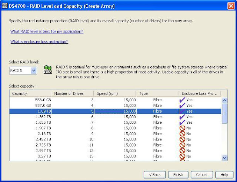Sort by Number of Drives column header
237x182 pixels.
pyautogui.click(x=73, y=93)
